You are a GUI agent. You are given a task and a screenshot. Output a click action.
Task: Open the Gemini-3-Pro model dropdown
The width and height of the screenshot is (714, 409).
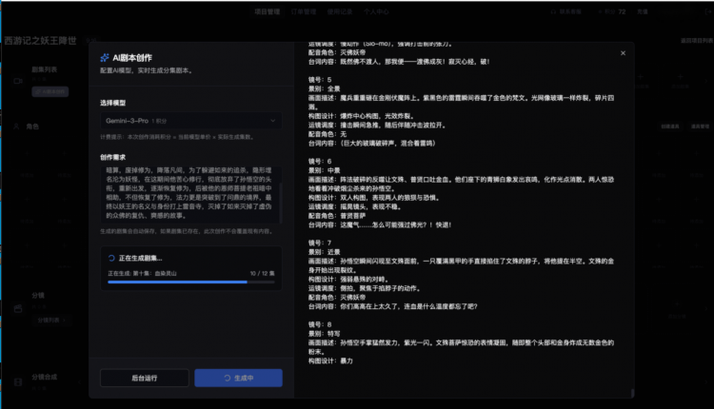click(x=190, y=121)
